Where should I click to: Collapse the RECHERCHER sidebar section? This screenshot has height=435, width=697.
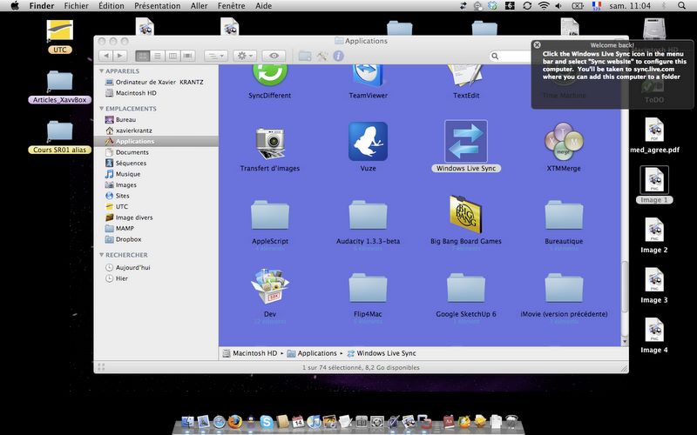pyautogui.click(x=101, y=255)
